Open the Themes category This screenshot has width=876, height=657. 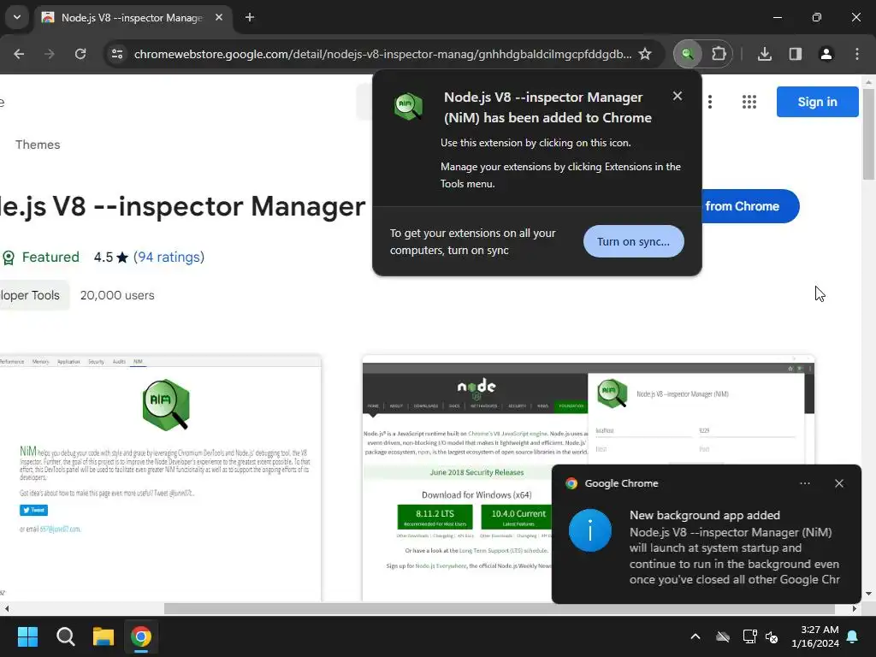tap(38, 145)
